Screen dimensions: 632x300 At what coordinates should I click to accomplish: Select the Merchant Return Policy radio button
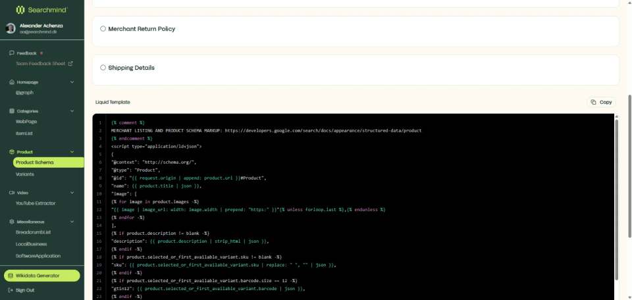103,29
